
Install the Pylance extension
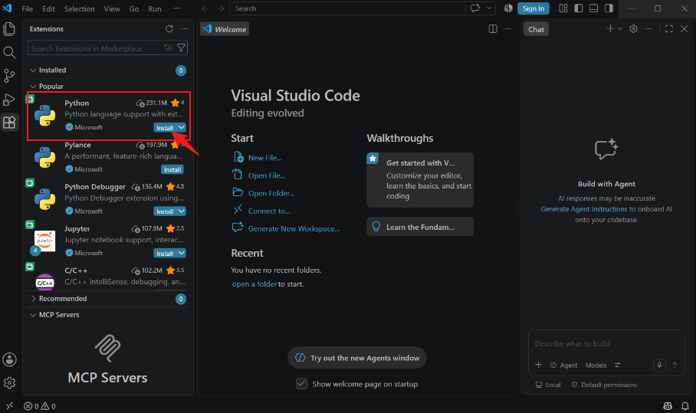tap(172, 169)
